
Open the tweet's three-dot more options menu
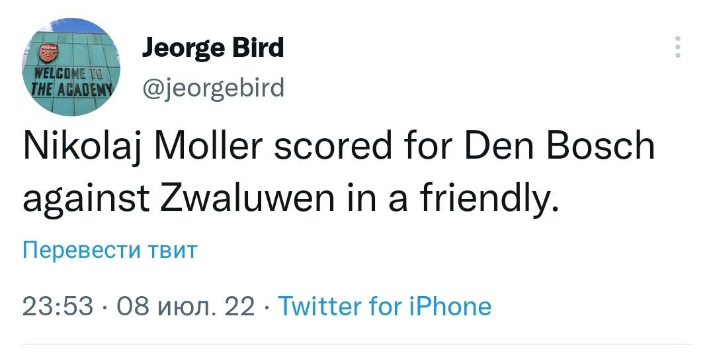677,48
